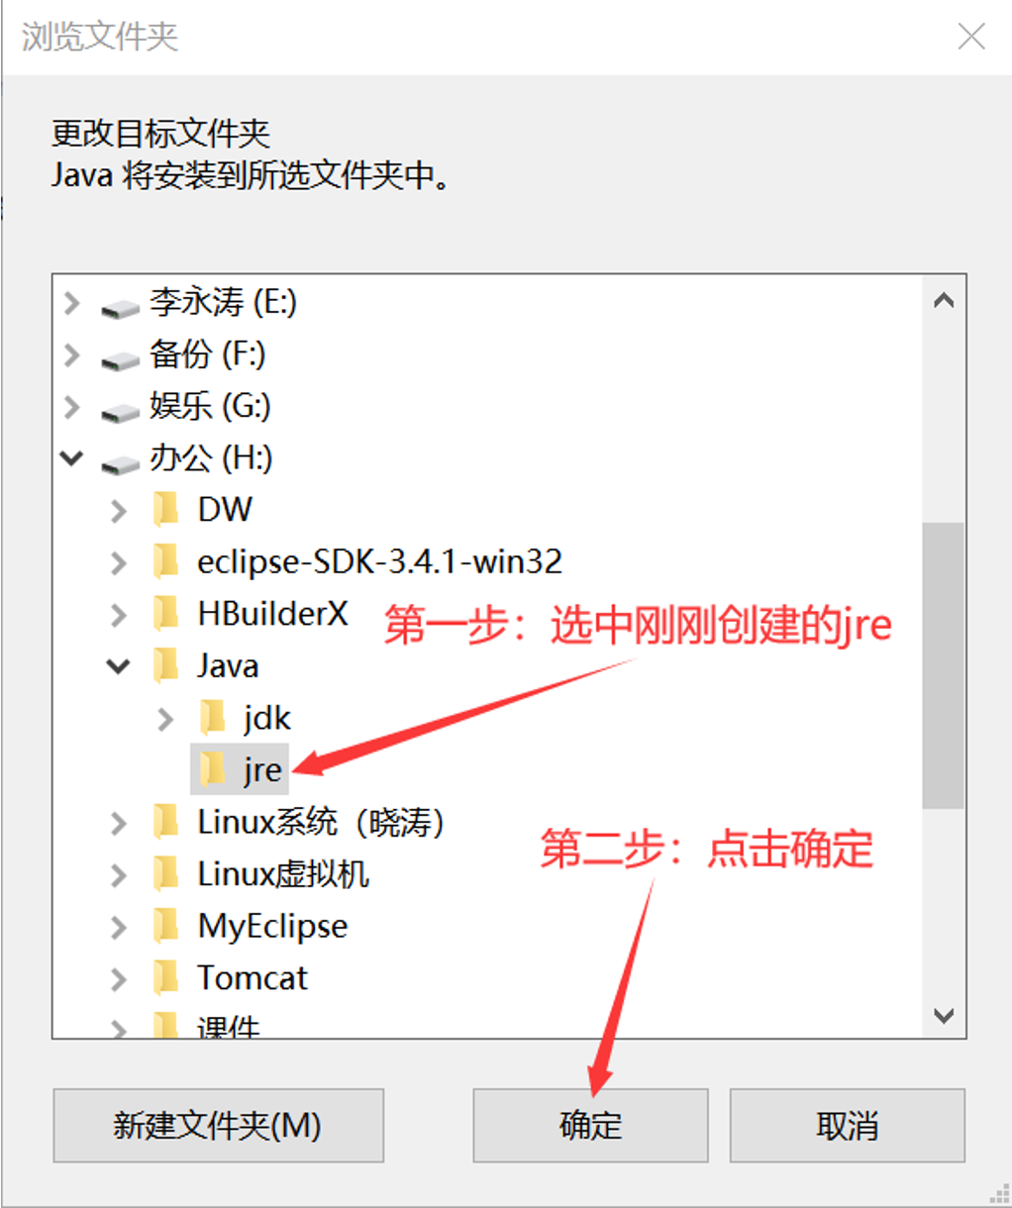The height and width of the screenshot is (1208, 1012).
Task: Click the 取消 button
Action: [x=847, y=1126]
